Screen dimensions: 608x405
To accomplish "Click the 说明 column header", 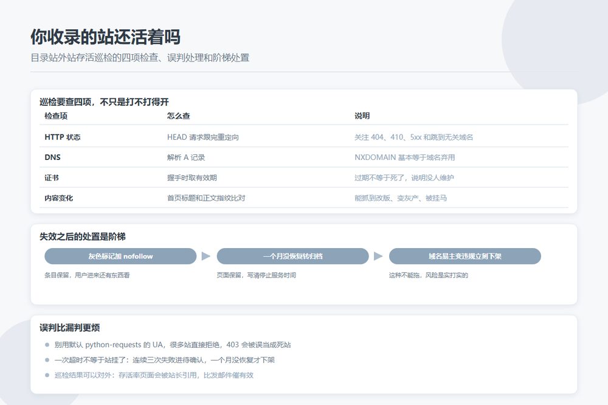I will (362, 116).
